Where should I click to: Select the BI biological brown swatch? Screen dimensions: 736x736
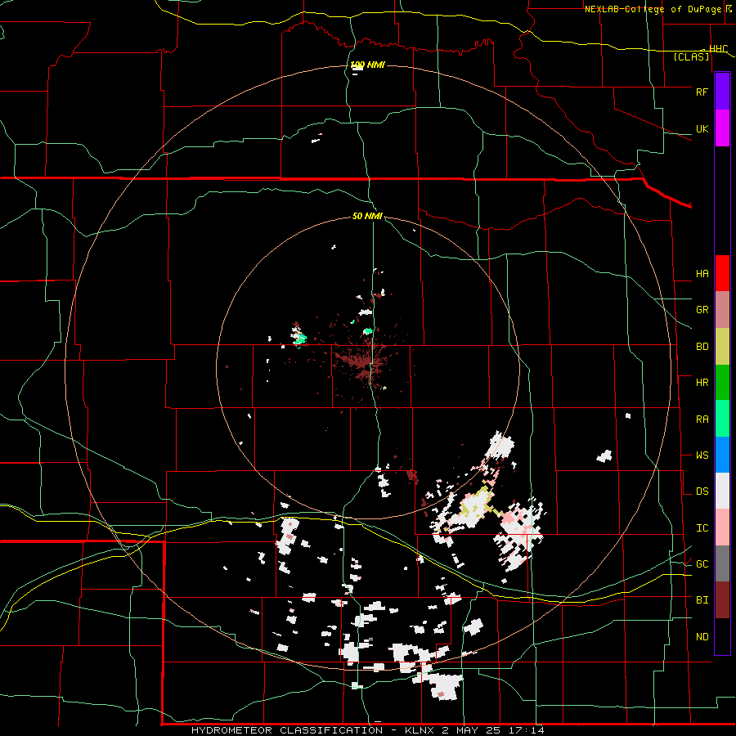(722, 600)
